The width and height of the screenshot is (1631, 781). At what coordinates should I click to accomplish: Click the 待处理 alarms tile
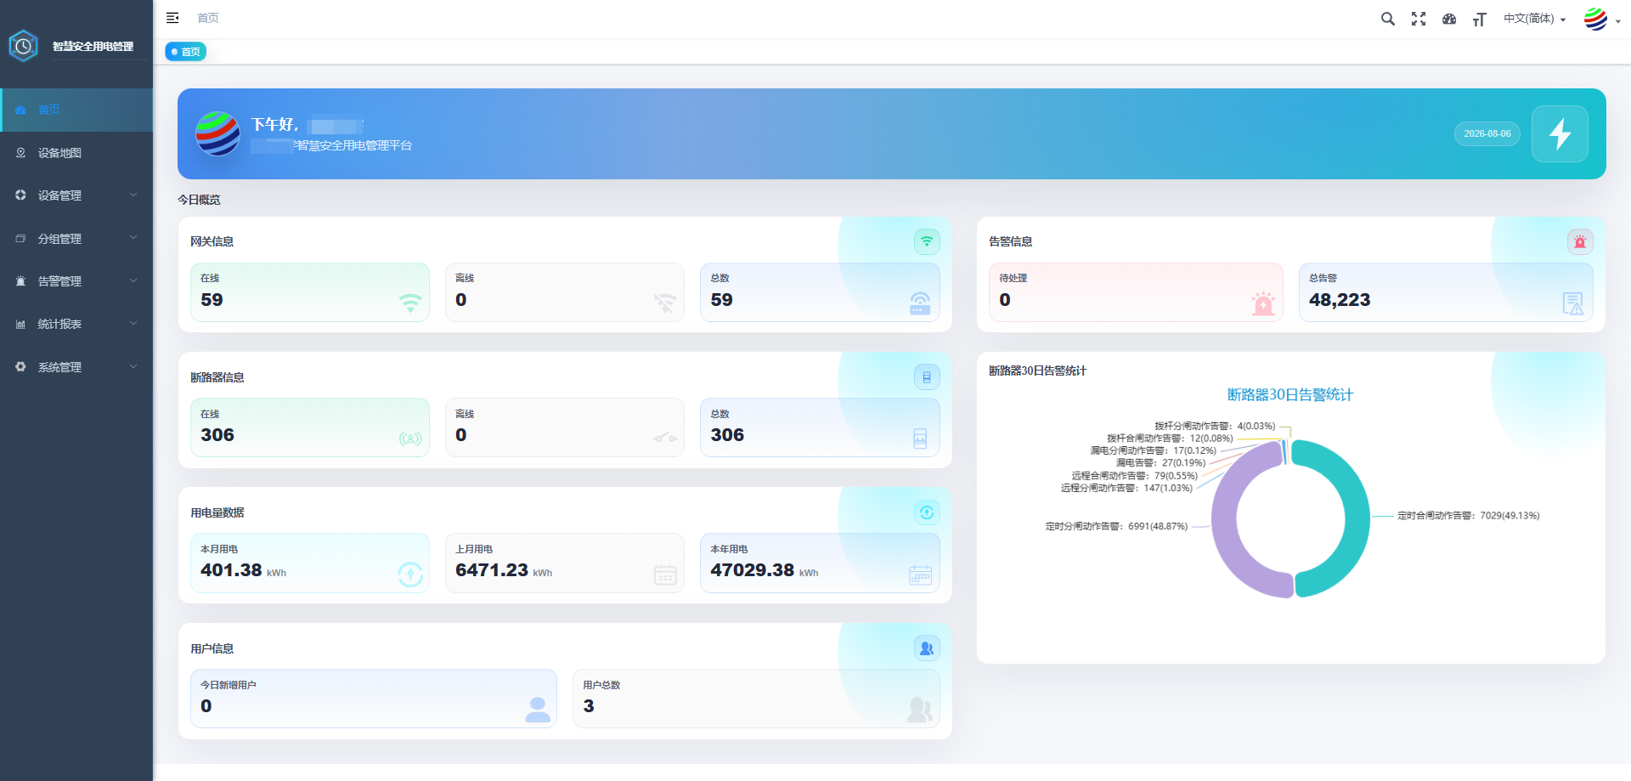point(1136,292)
